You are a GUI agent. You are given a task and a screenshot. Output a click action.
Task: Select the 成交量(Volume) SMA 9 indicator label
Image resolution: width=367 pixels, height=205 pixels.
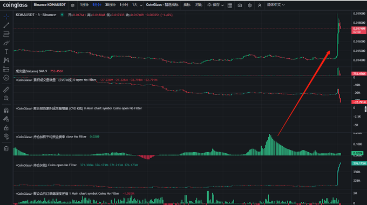pos(31,71)
